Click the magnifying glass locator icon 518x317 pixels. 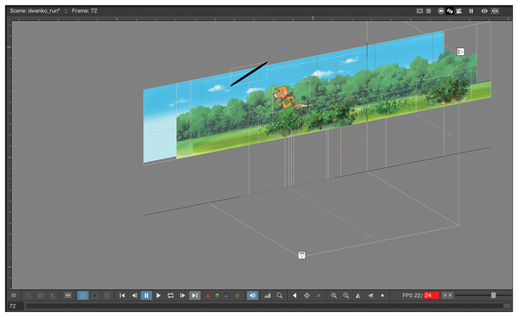[x=280, y=295]
